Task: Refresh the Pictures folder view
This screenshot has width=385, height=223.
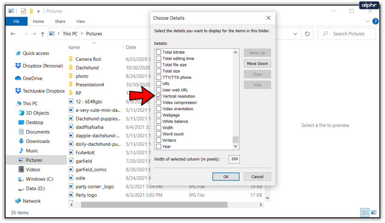Action: (x=307, y=34)
